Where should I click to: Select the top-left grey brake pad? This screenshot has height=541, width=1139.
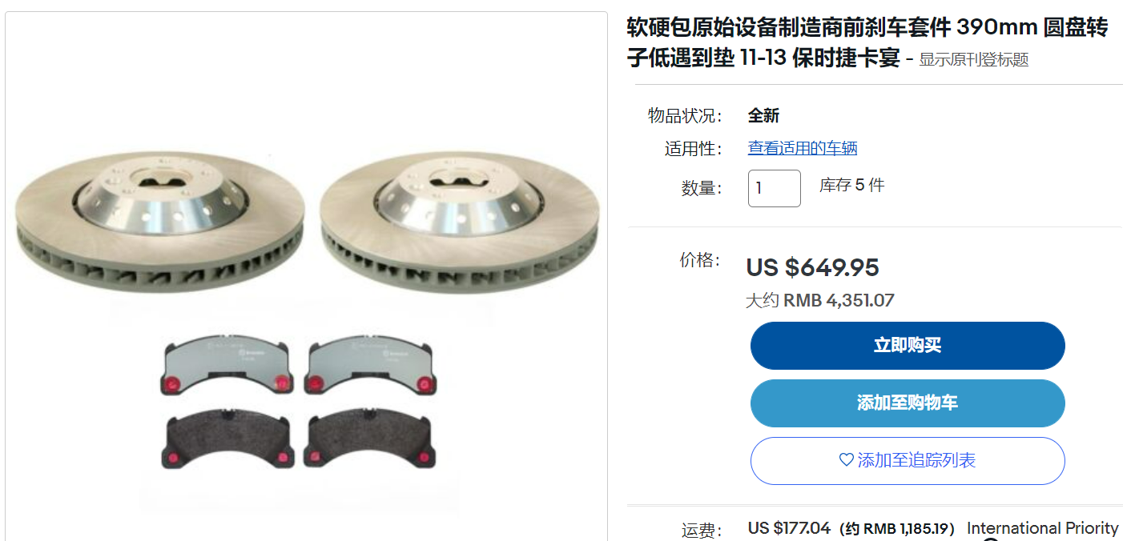tap(227, 364)
